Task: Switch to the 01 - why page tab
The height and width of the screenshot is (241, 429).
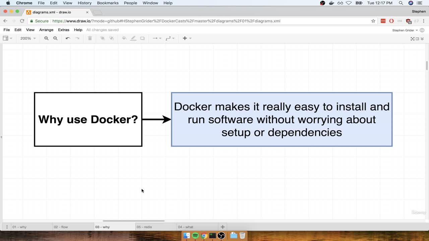Action: pyautogui.click(x=31, y=227)
